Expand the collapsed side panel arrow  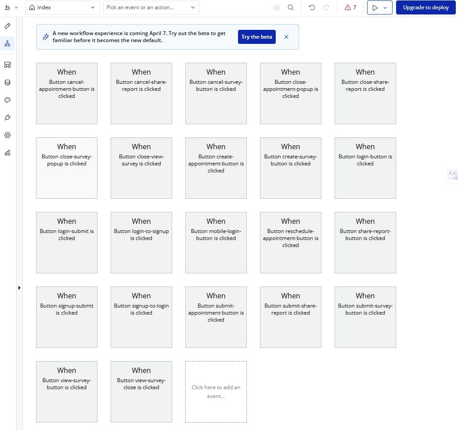[19, 288]
